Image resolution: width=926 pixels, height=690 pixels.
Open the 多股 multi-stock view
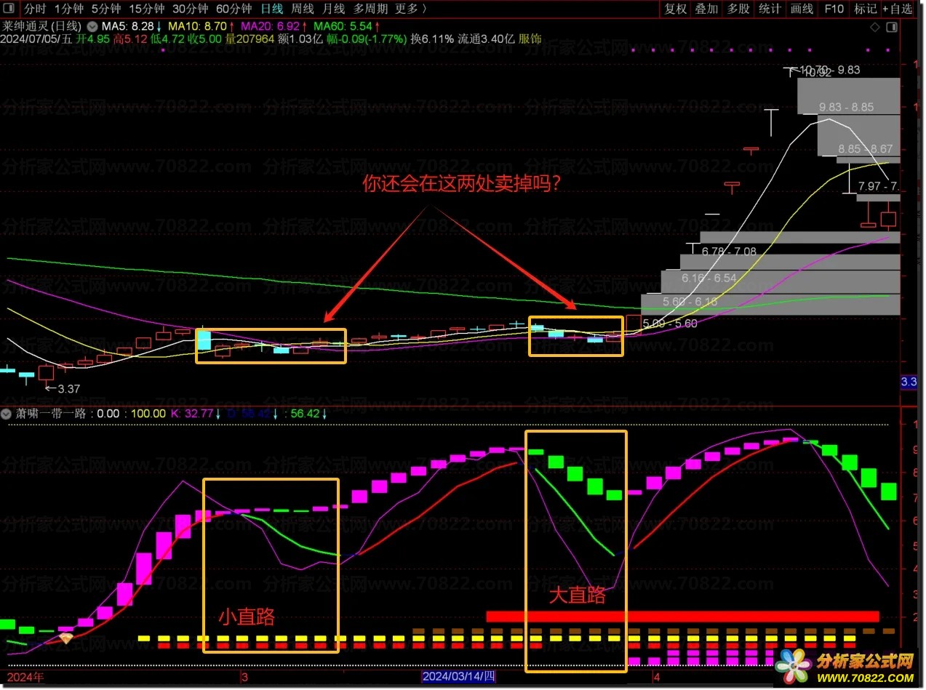[738, 9]
